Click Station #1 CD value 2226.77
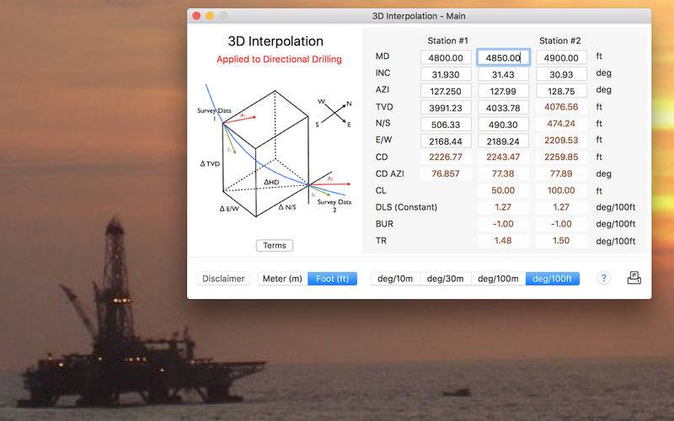The width and height of the screenshot is (674, 421). (x=446, y=157)
